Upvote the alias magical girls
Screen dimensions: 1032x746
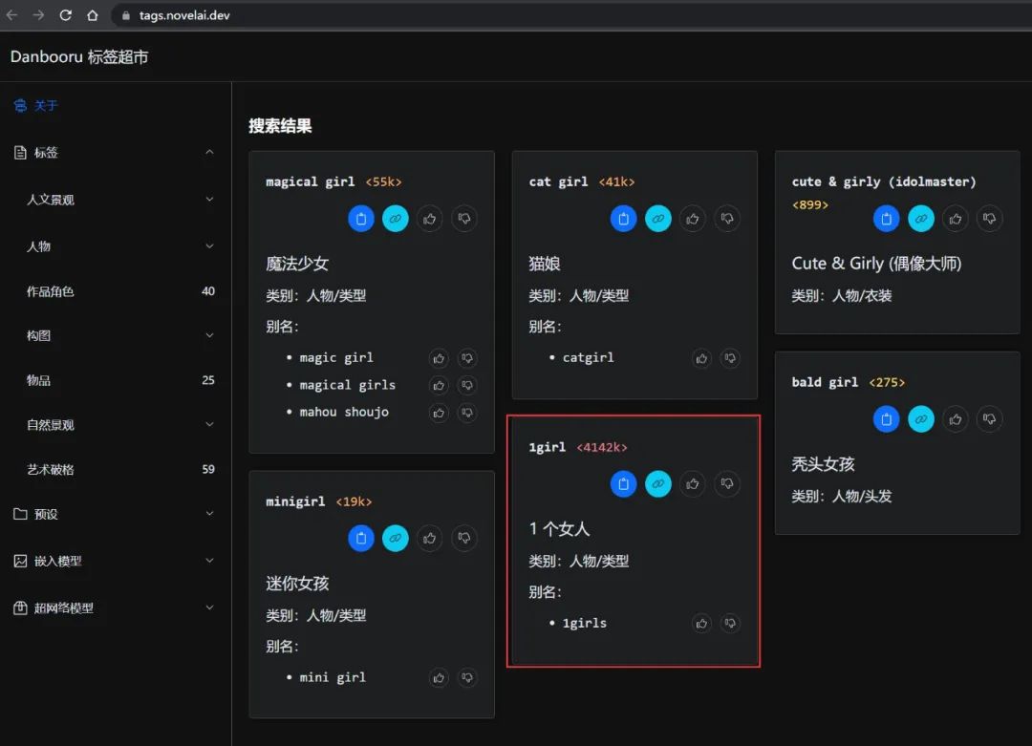(x=439, y=386)
